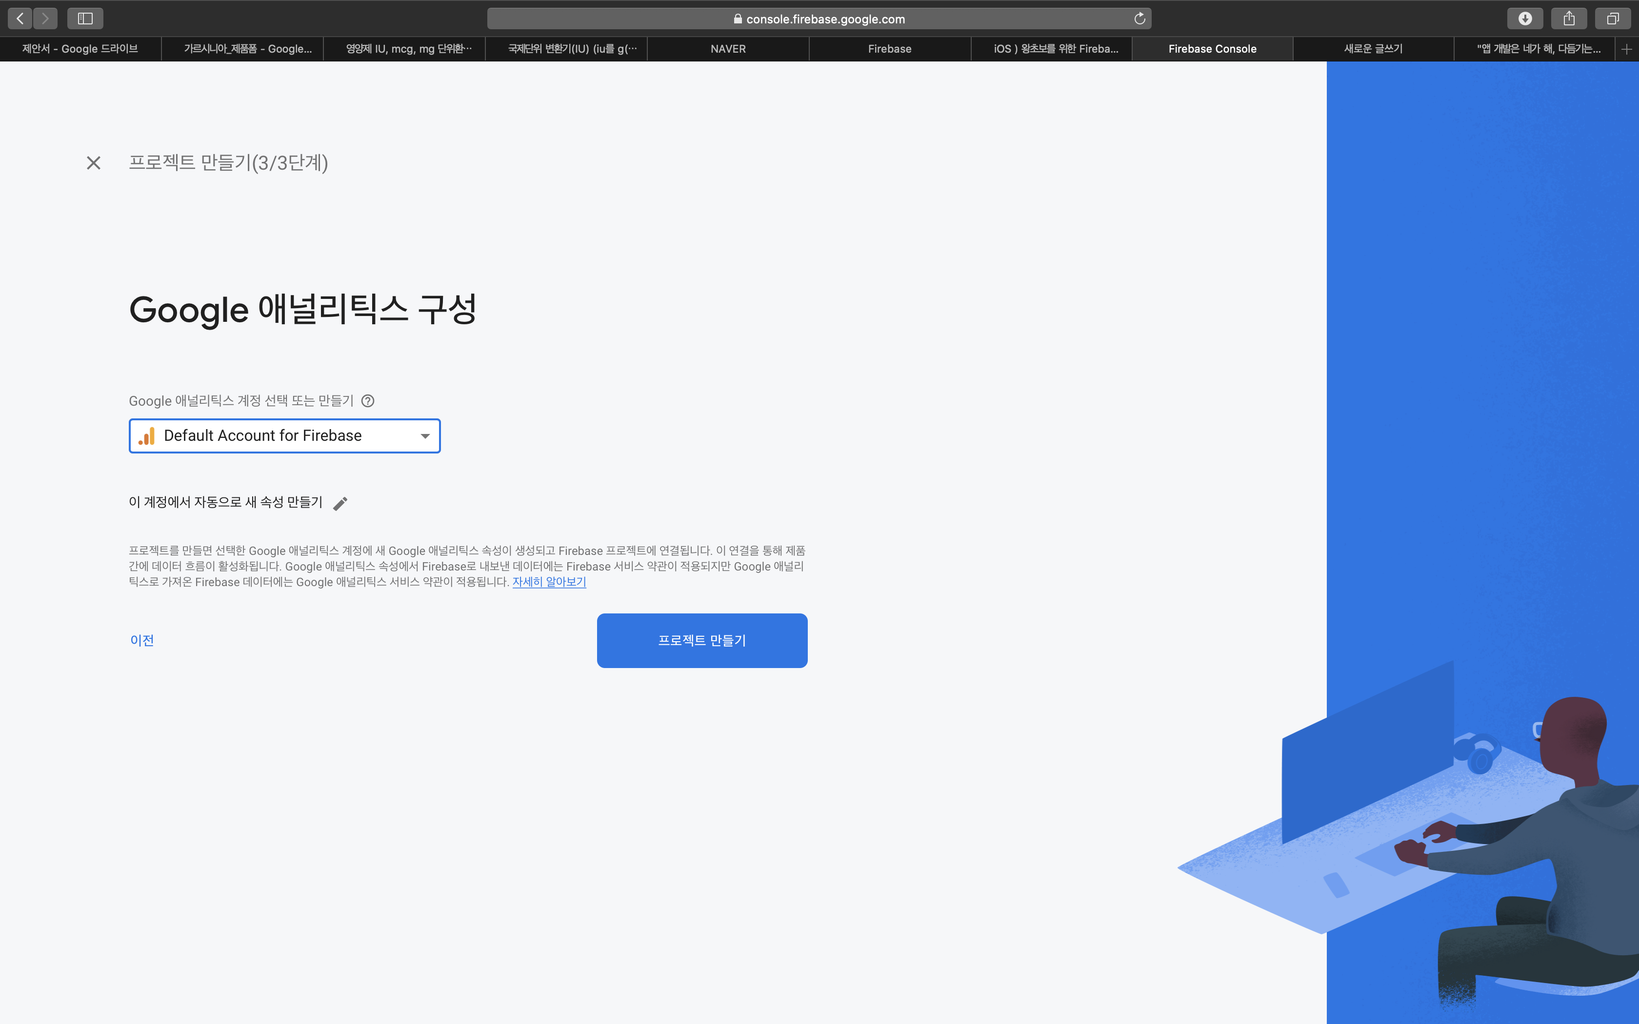
Task: Click Safari back navigation arrow
Action: tap(20, 19)
